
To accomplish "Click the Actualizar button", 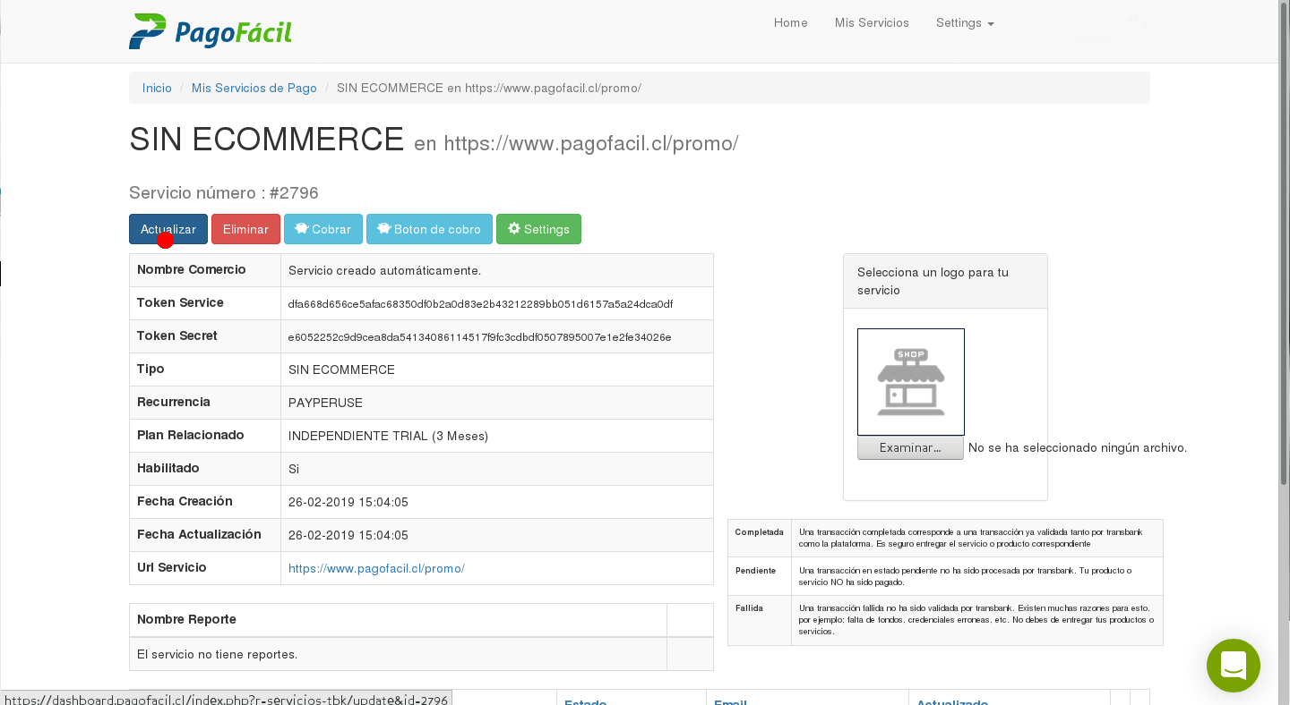I will click(168, 229).
